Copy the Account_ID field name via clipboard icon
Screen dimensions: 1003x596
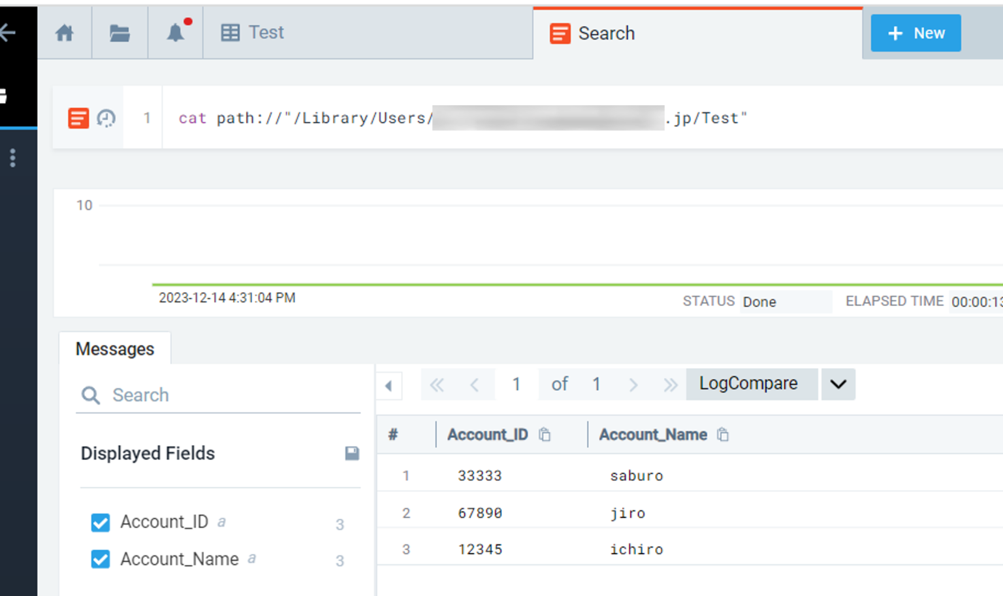tap(546, 434)
